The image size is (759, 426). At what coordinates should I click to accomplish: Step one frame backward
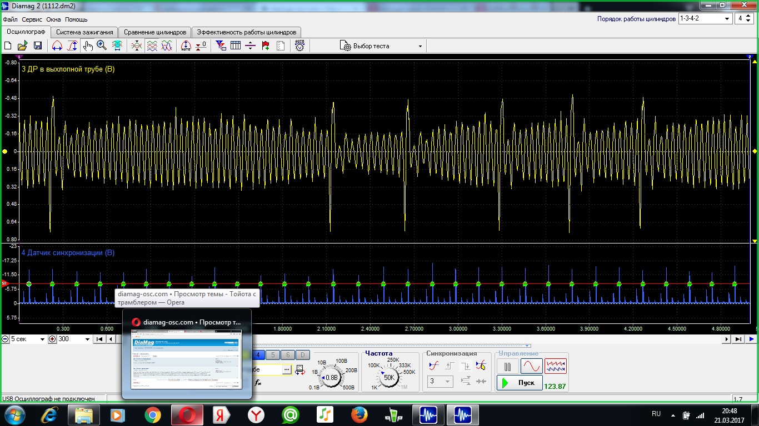(111, 339)
